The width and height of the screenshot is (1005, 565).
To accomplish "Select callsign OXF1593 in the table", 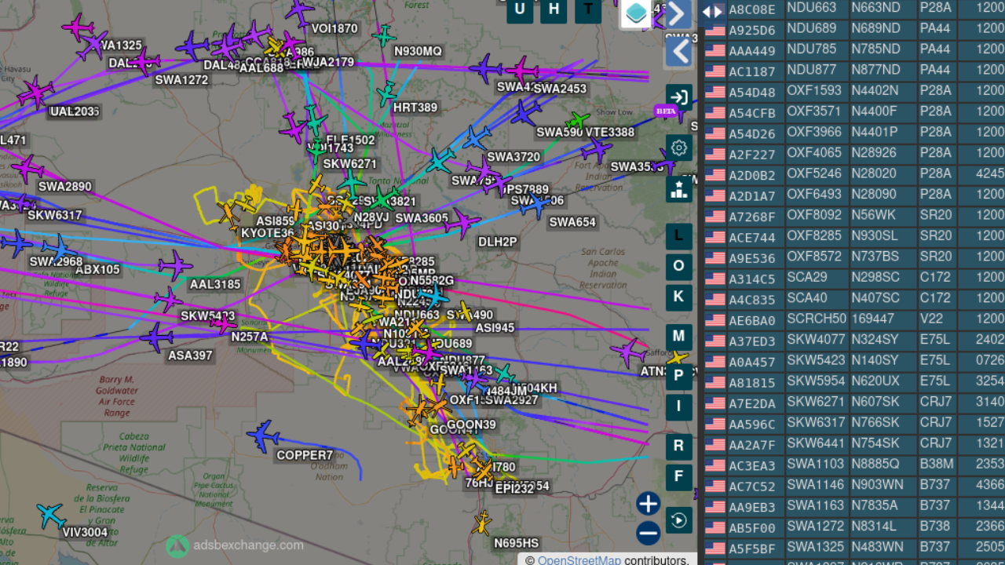I will [x=814, y=90].
